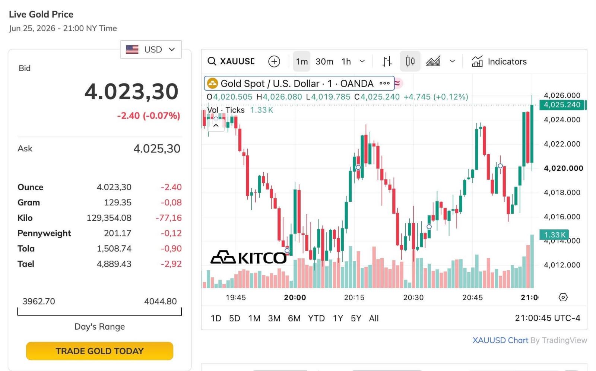The height and width of the screenshot is (371, 596).
Task: Switch to the 1h interval
Action: pos(346,61)
